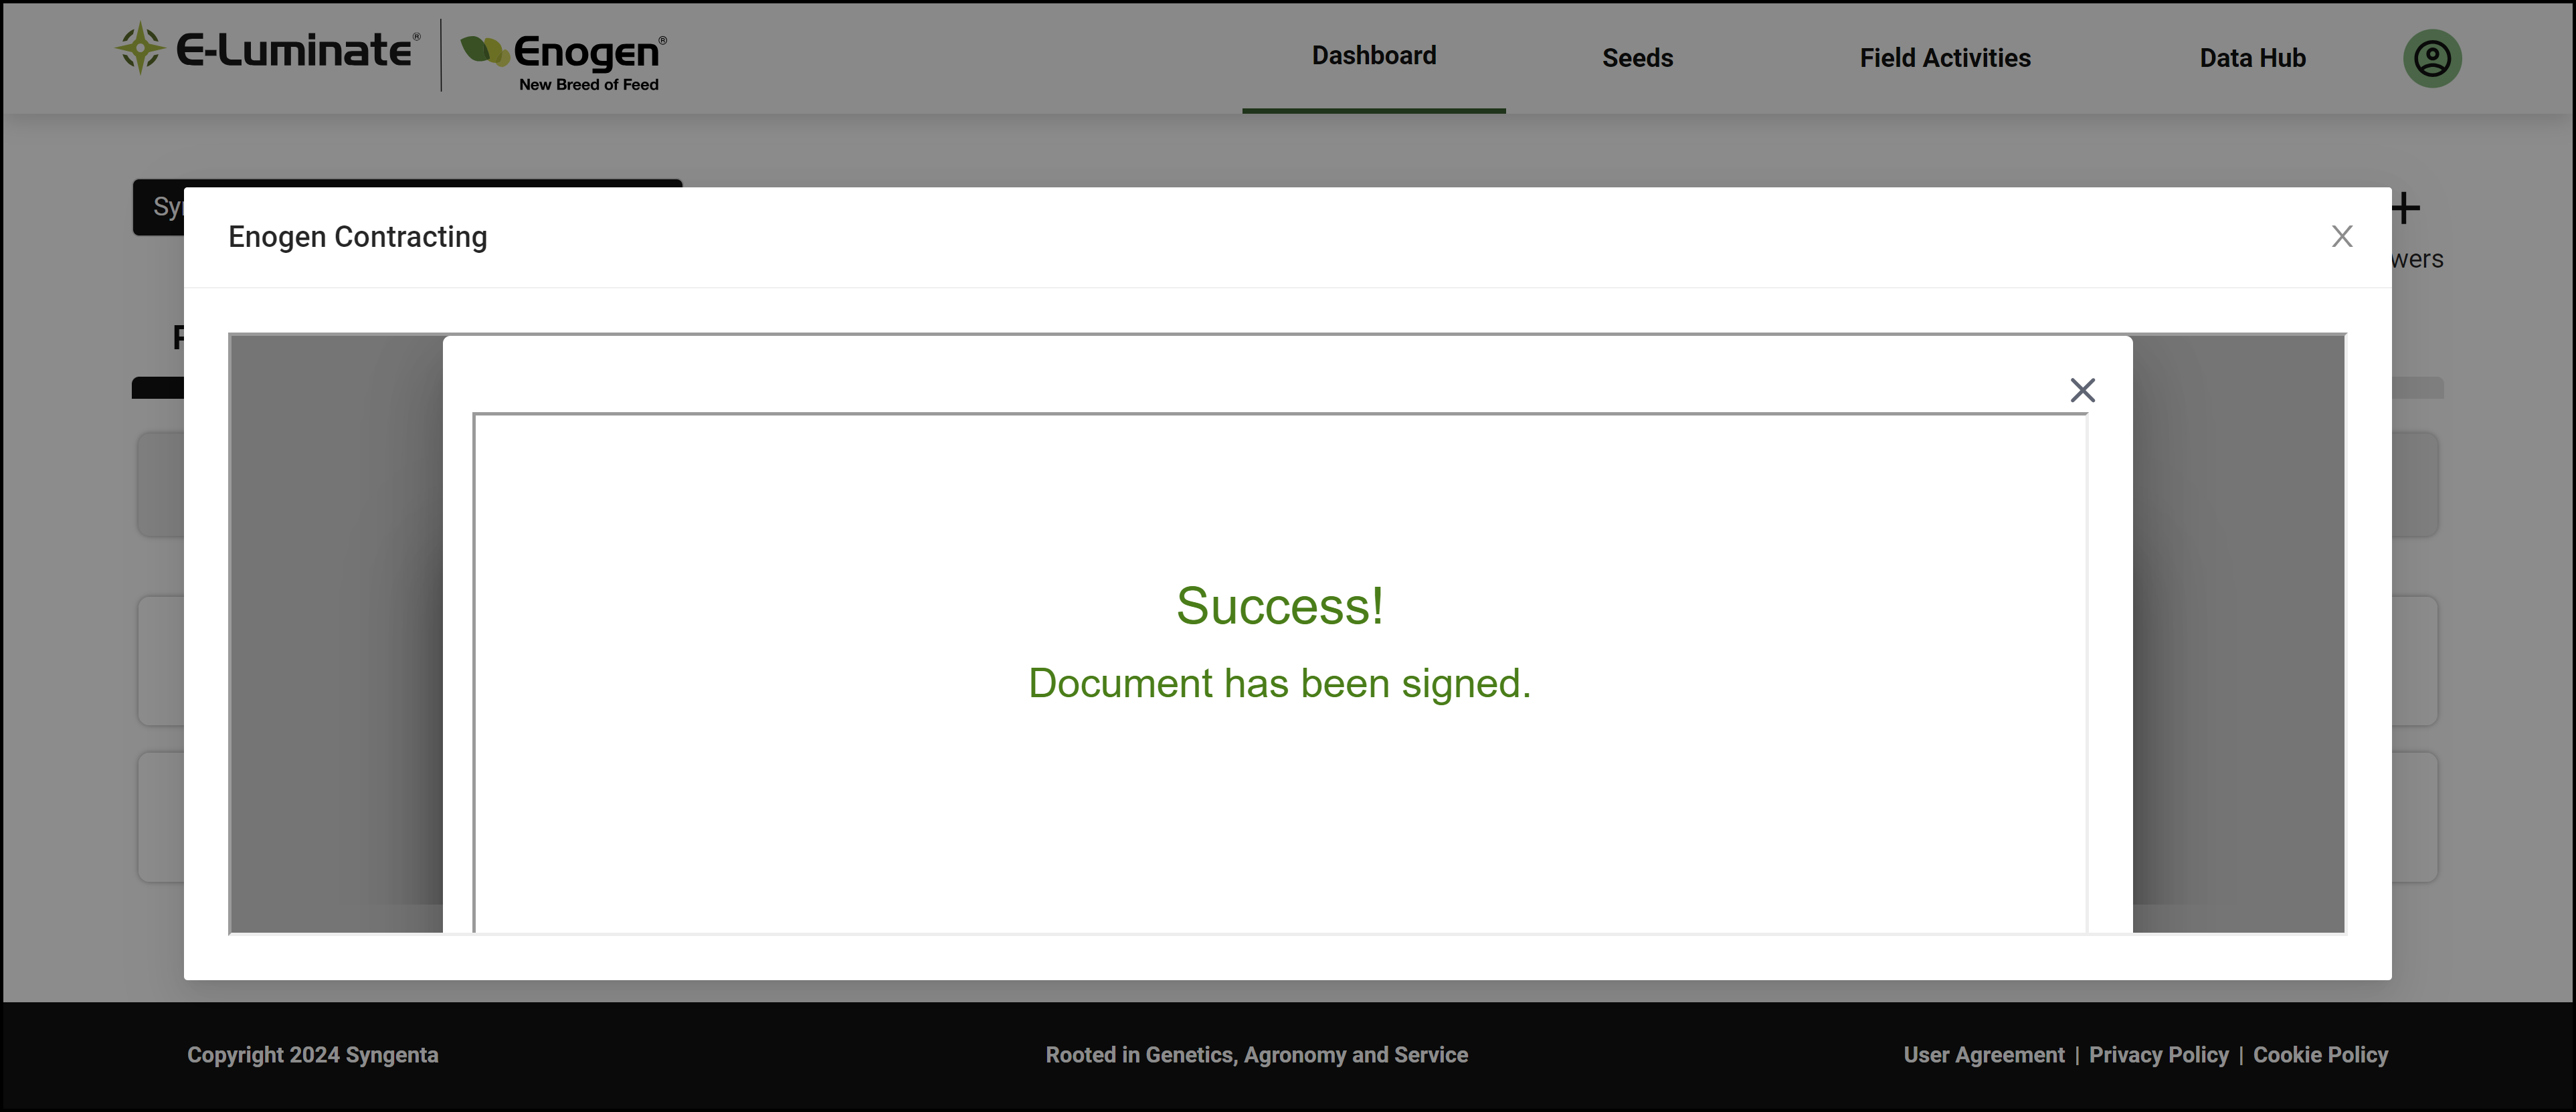Click the Enogen Contracting title text
The width and height of the screenshot is (2576, 1112).
pos(357,237)
